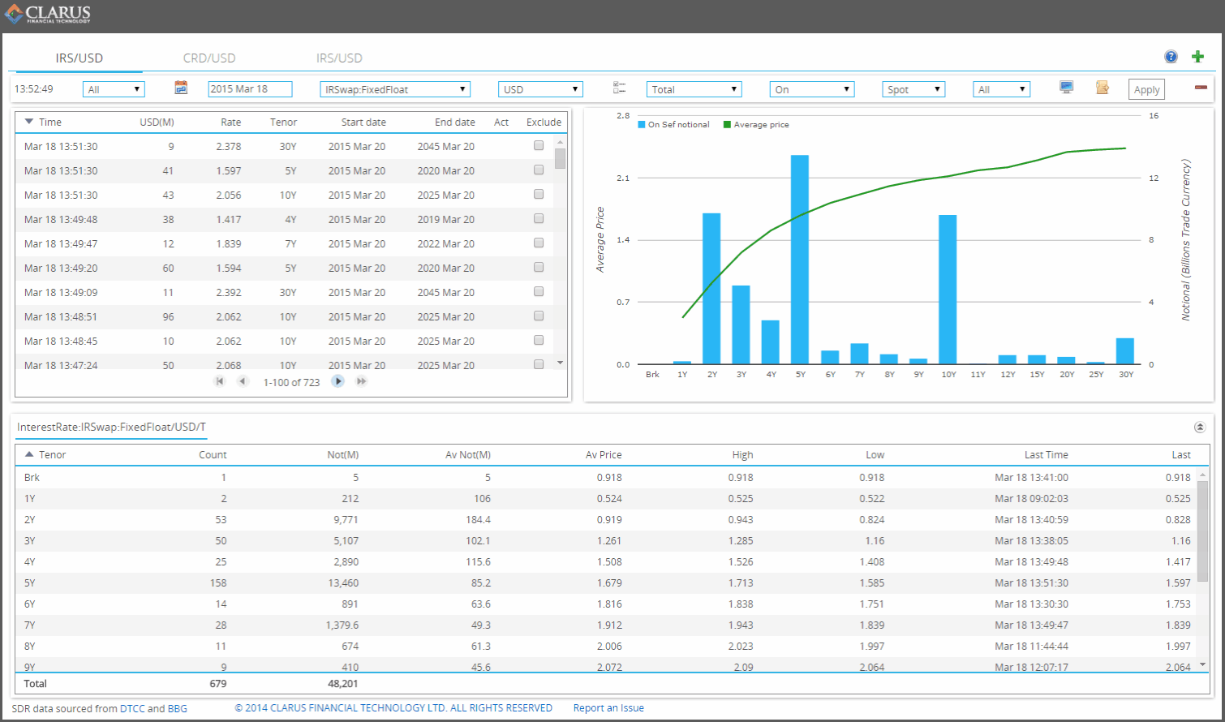Exclude the 7Y trade at rate 1.839
Viewport: 1225px width, 722px height.
tap(539, 243)
